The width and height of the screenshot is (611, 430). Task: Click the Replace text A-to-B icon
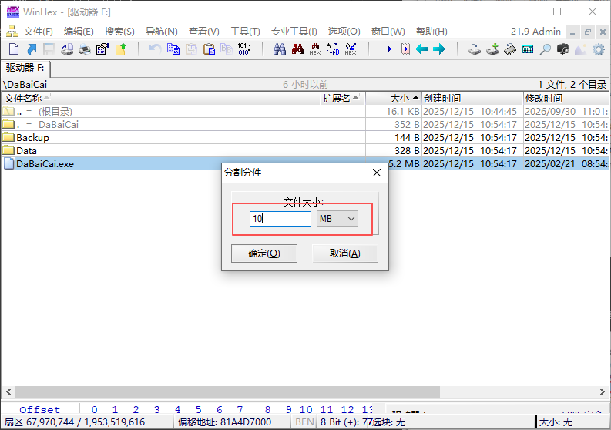[333, 49]
